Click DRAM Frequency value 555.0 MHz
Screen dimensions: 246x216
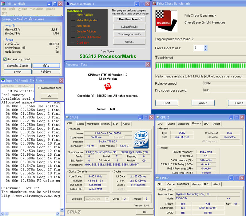tap(206, 152)
